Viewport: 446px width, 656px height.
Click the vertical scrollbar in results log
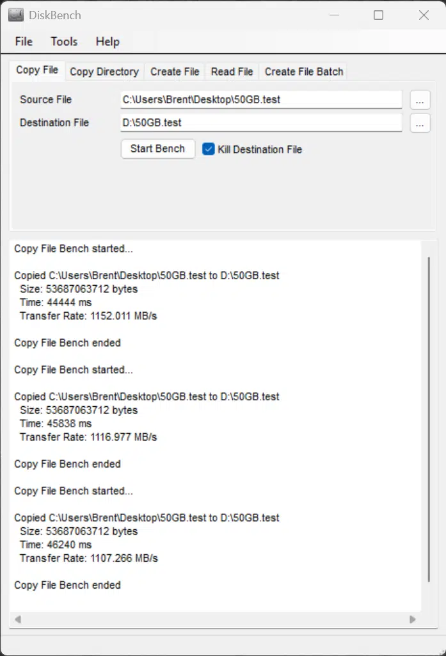click(429, 419)
